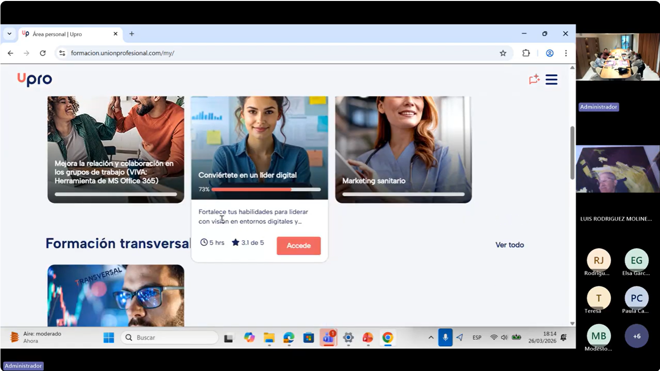Screen dimensions: 660x371
Task: View site information icon in address bar
Action: pos(62,53)
